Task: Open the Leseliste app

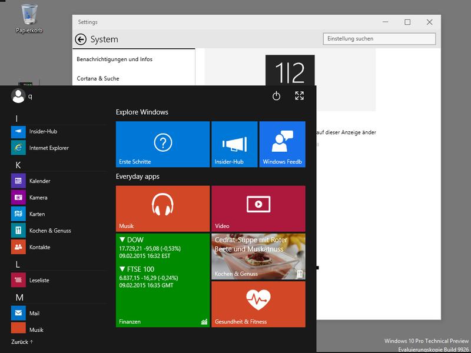Action: (58, 280)
